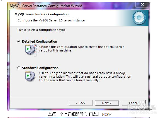Viewport: 166px width, 118px height.
Task: Return to previous page with Back button
Action: [80, 103]
